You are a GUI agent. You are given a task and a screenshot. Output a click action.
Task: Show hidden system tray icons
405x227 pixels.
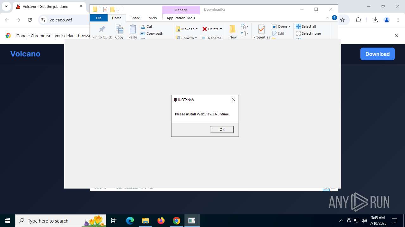click(x=341, y=221)
